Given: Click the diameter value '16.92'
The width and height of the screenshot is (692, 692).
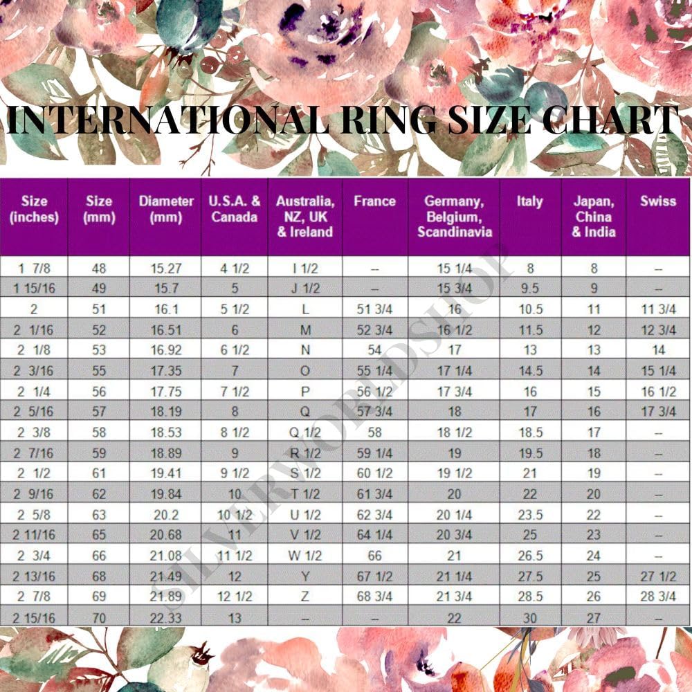Looking at the screenshot, I should (166, 350).
